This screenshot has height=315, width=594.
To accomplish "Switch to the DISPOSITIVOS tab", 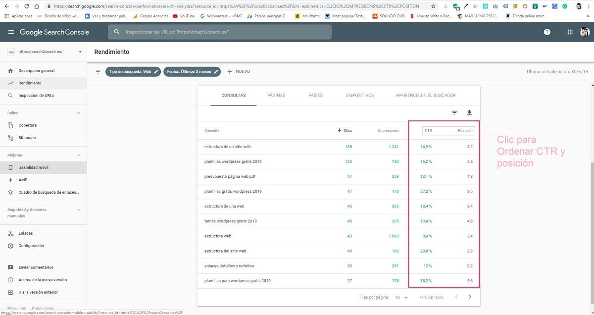I will point(359,96).
